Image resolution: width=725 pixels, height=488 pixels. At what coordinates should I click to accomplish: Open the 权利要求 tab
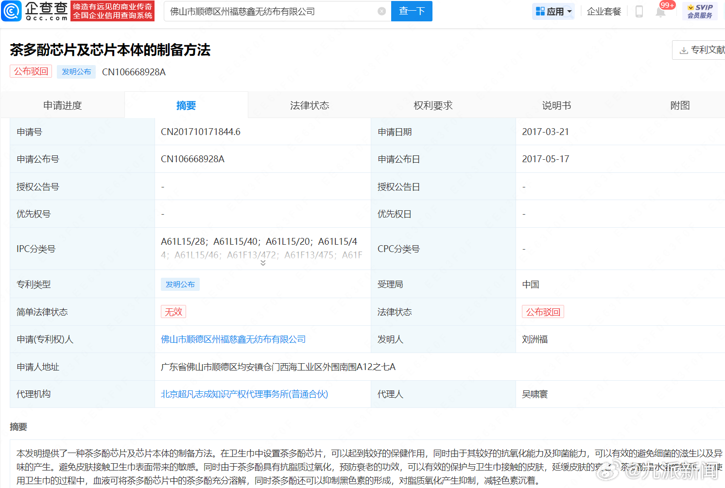point(433,105)
